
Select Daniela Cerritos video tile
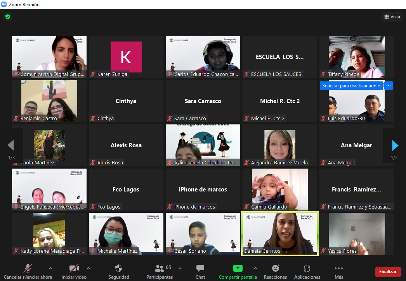pos(279,234)
